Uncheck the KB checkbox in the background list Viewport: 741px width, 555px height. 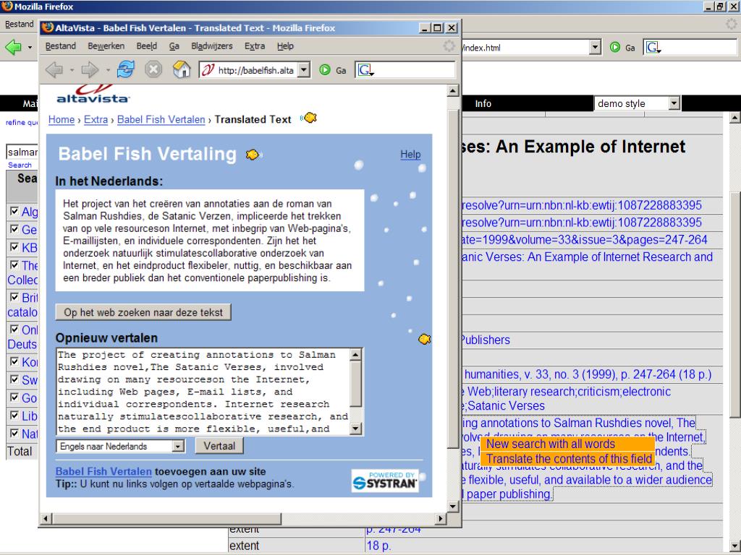pos(14,247)
